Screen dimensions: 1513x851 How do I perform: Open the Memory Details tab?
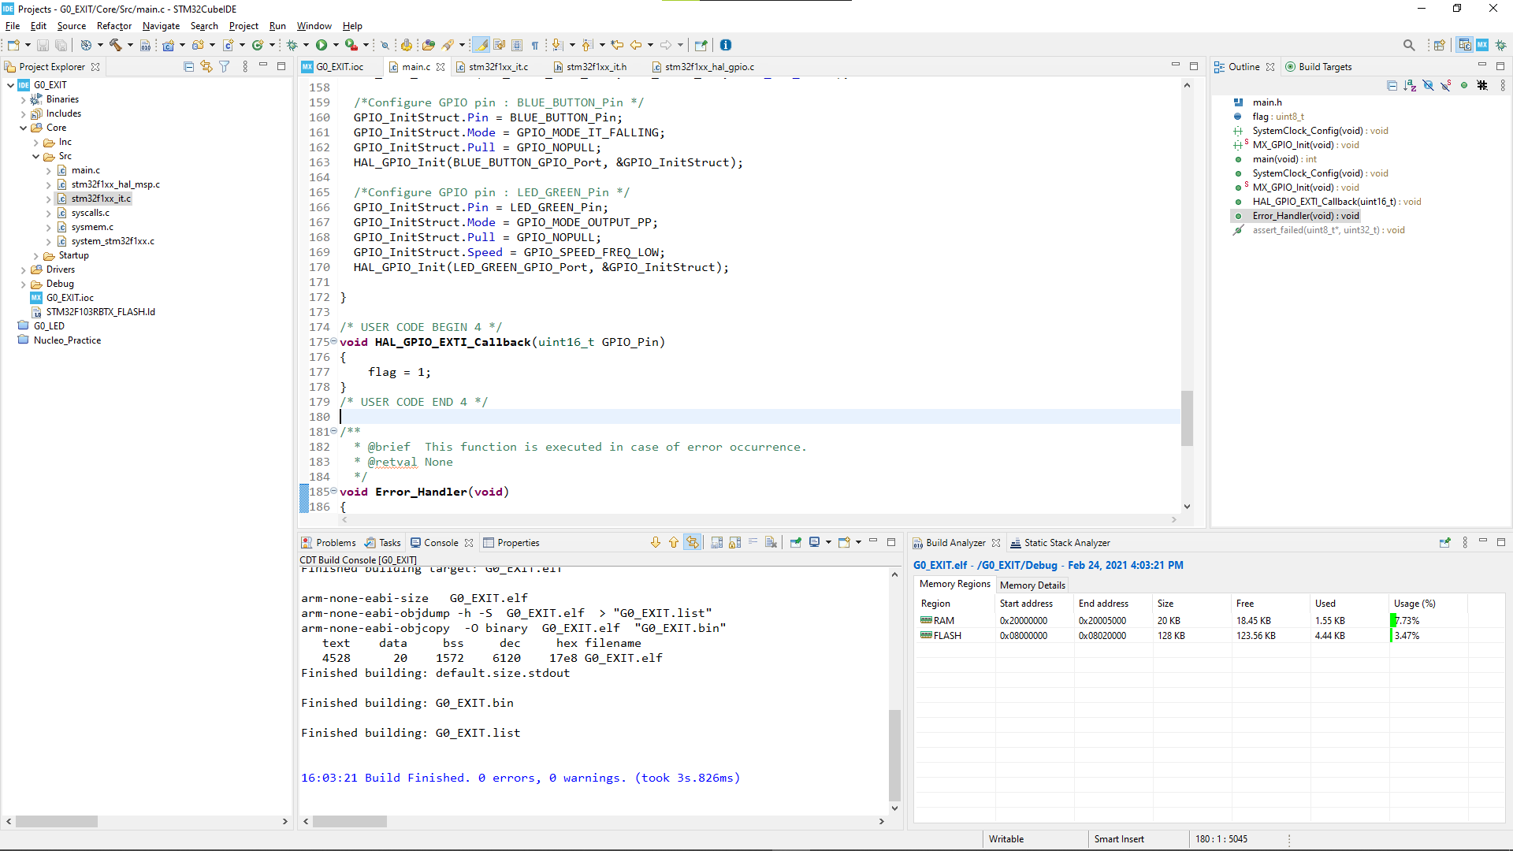click(x=1032, y=585)
